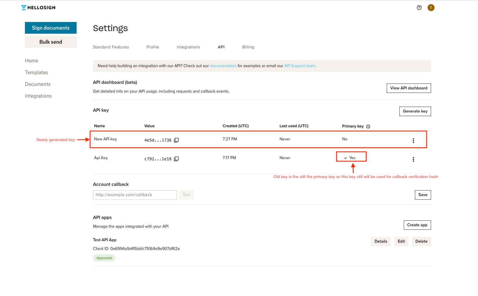This screenshot has height=296, width=478.
Task: Open the help question mark icon
Action: click(x=419, y=8)
